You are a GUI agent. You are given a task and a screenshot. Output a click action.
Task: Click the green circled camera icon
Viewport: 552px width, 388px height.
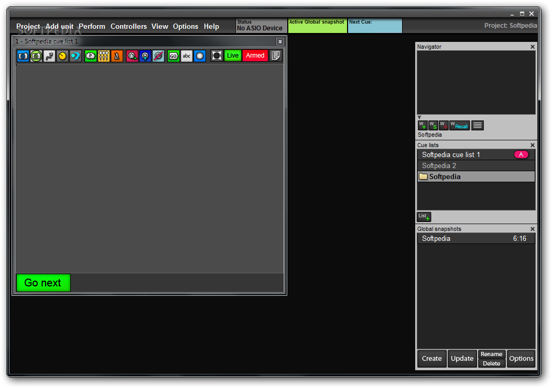click(36, 56)
